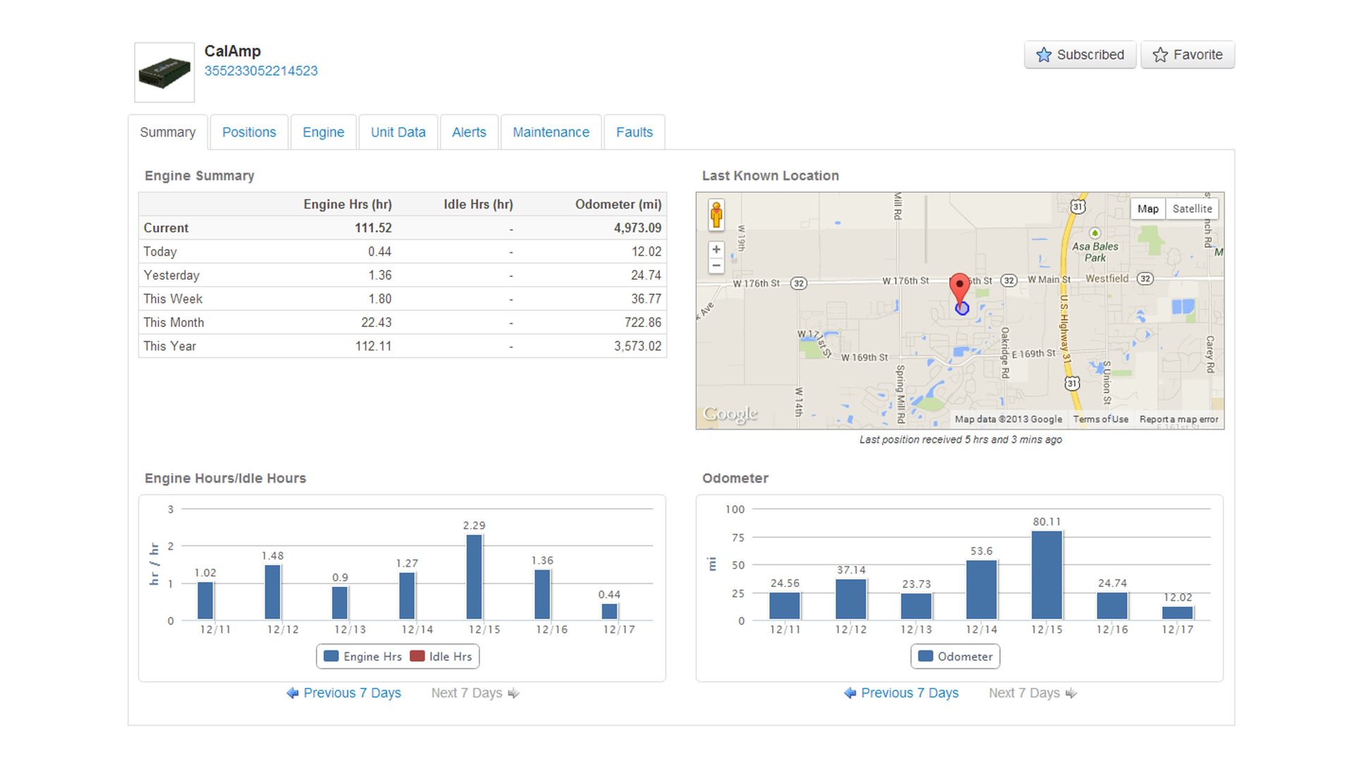Screen dimensions: 1354x761
Task: Select the Summary tab
Action: pyautogui.click(x=168, y=132)
